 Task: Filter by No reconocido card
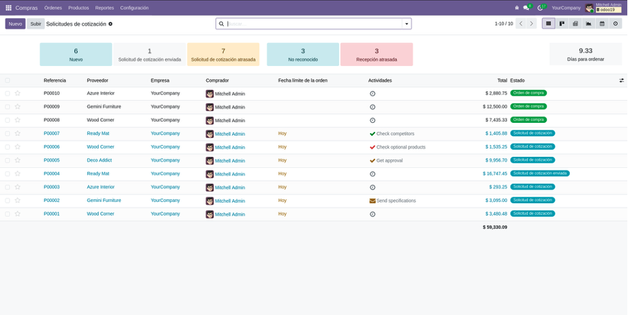303,54
